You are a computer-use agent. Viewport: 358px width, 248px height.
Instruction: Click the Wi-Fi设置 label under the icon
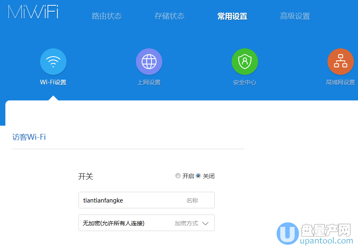53,82
